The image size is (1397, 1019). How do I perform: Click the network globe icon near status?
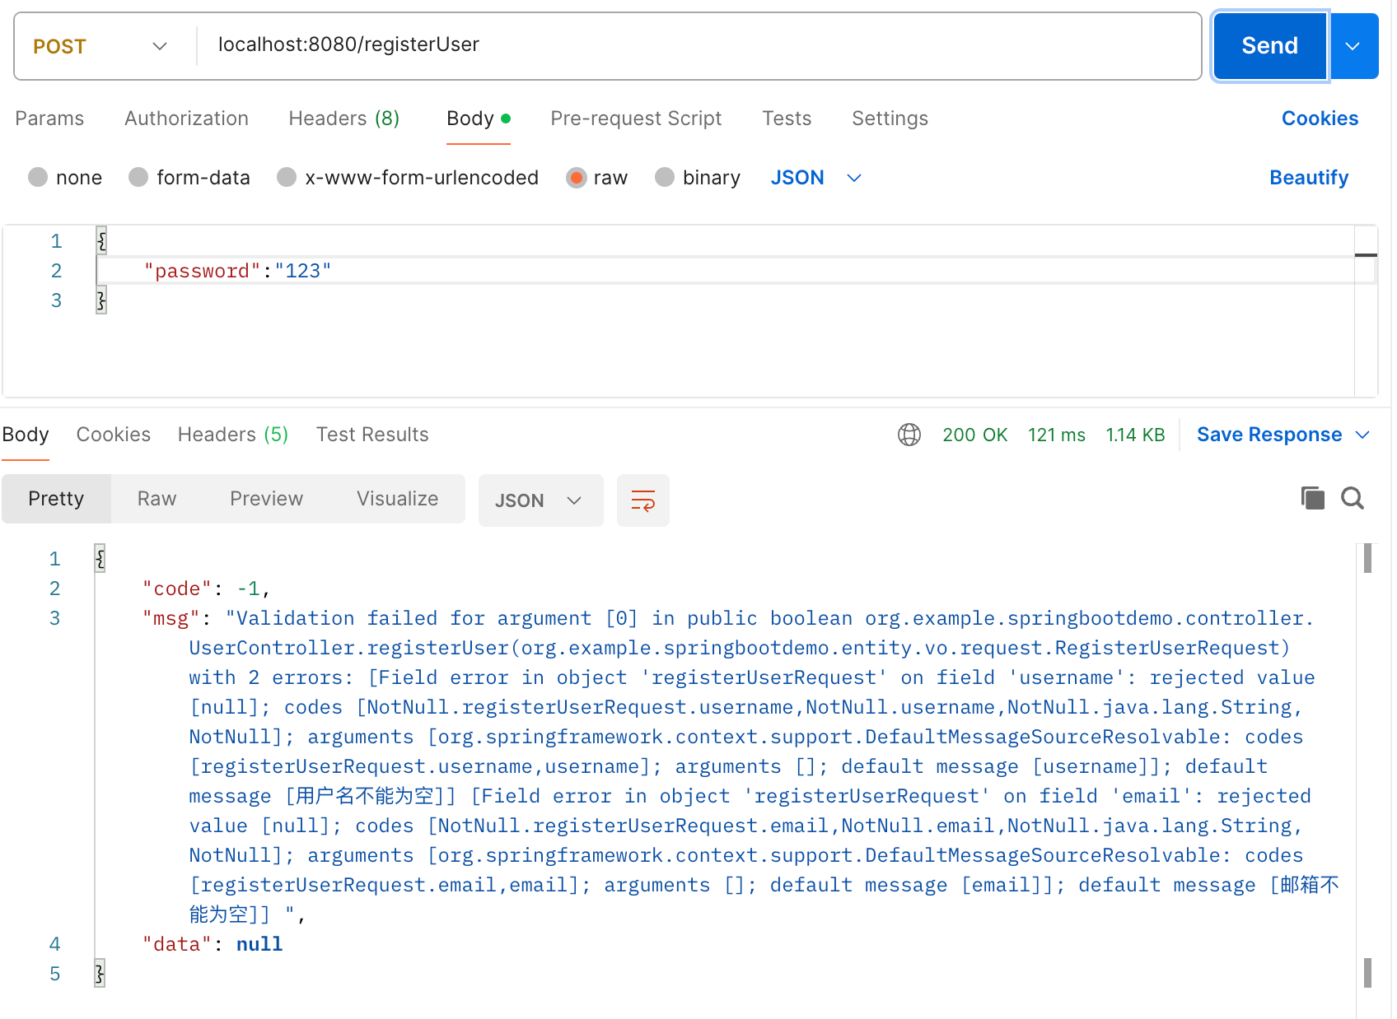click(909, 435)
